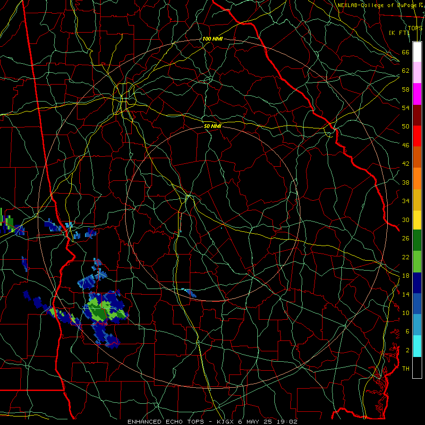The width and height of the screenshot is (425, 425).
Task: Click the TH legend label
Action: [406, 368]
